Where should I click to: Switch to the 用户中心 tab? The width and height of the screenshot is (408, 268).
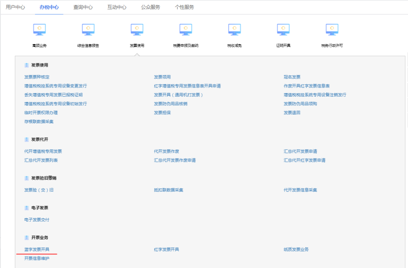[15, 7]
